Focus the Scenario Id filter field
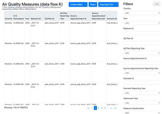Viewport: 162px width, 114px height. pyautogui.click(x=141, y=83)
